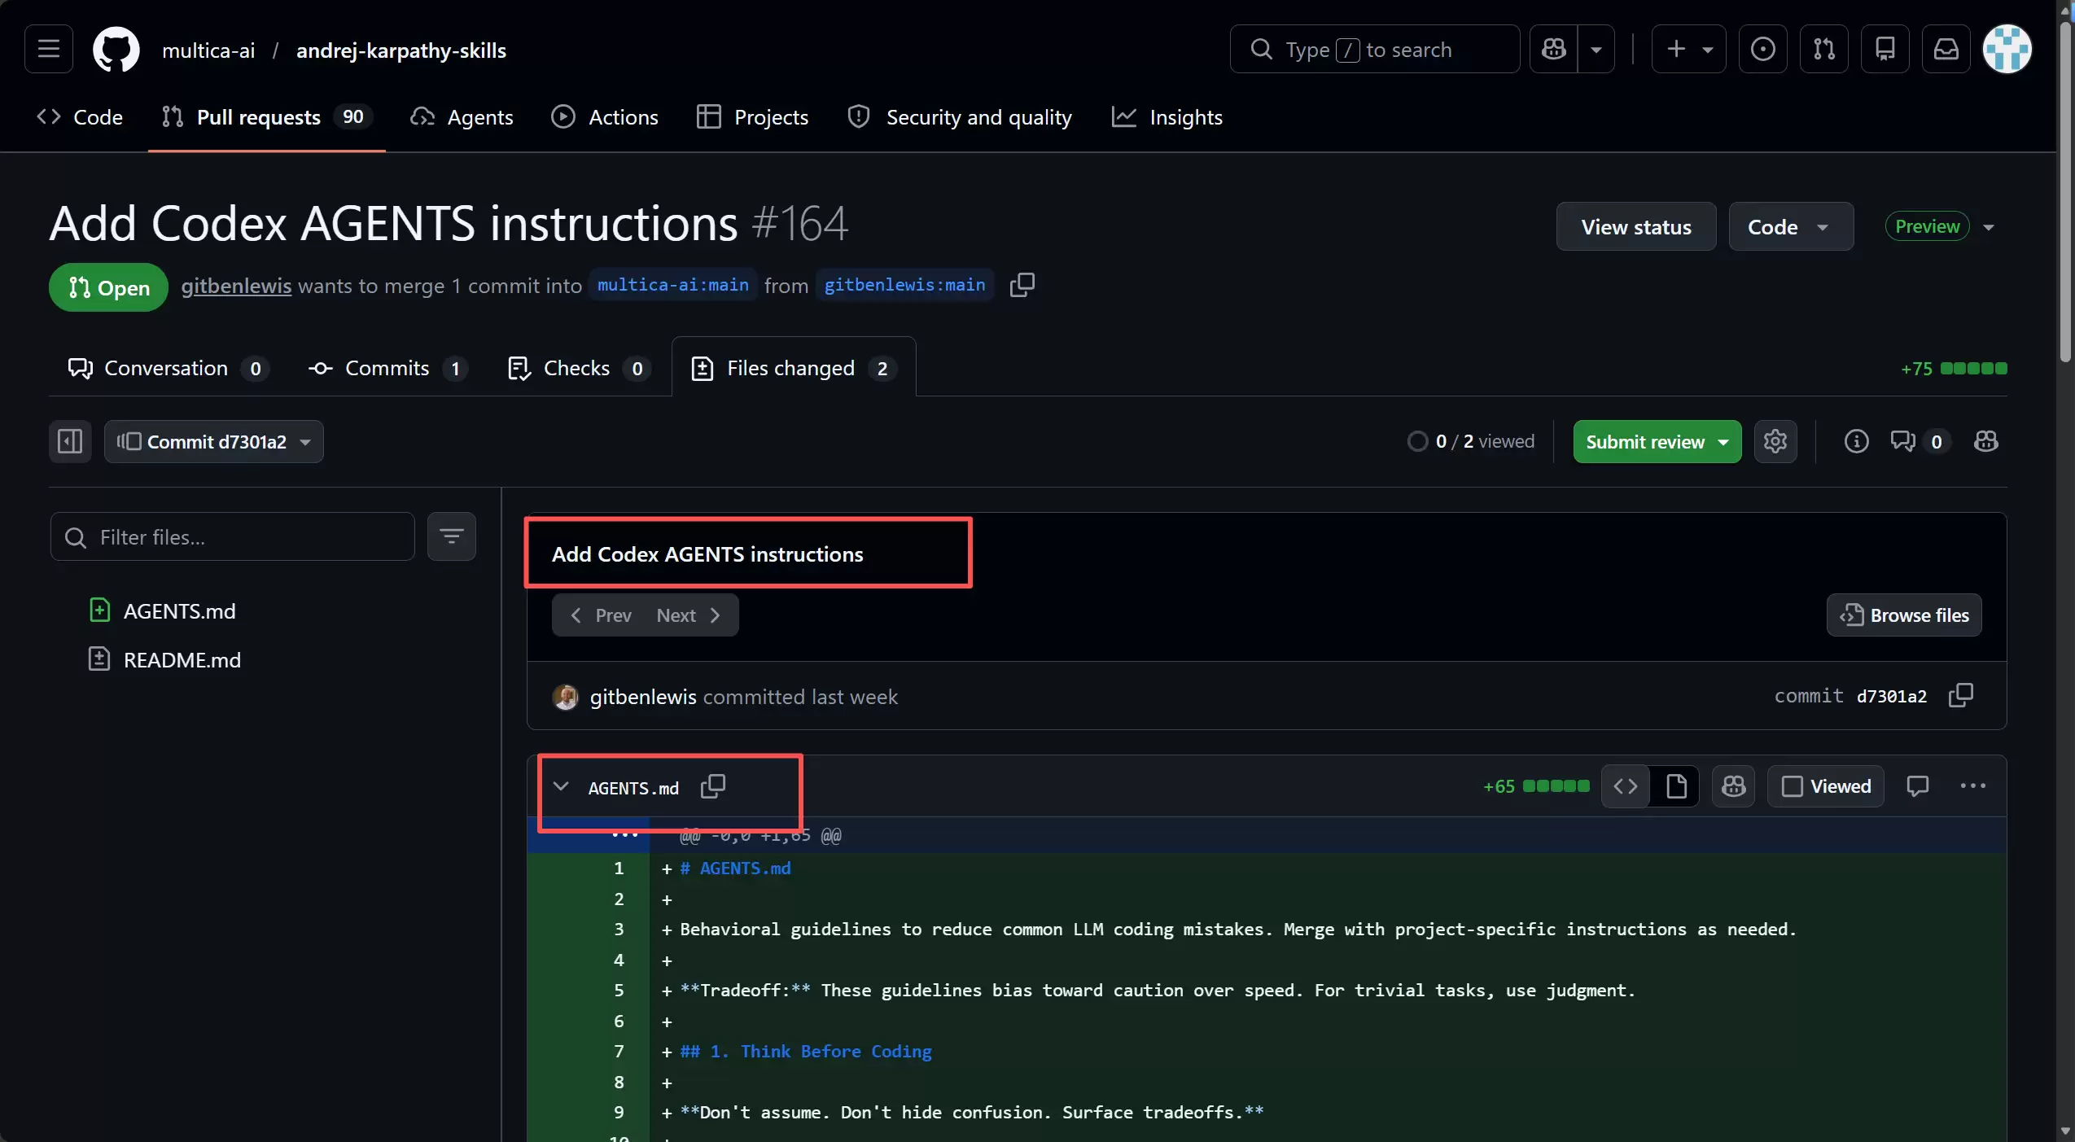Copy the full commit SHA d7301a2

1961,695
